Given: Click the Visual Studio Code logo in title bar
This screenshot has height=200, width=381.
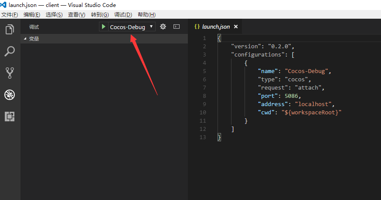Looking at the screenshot, I should tap(3, 5).
